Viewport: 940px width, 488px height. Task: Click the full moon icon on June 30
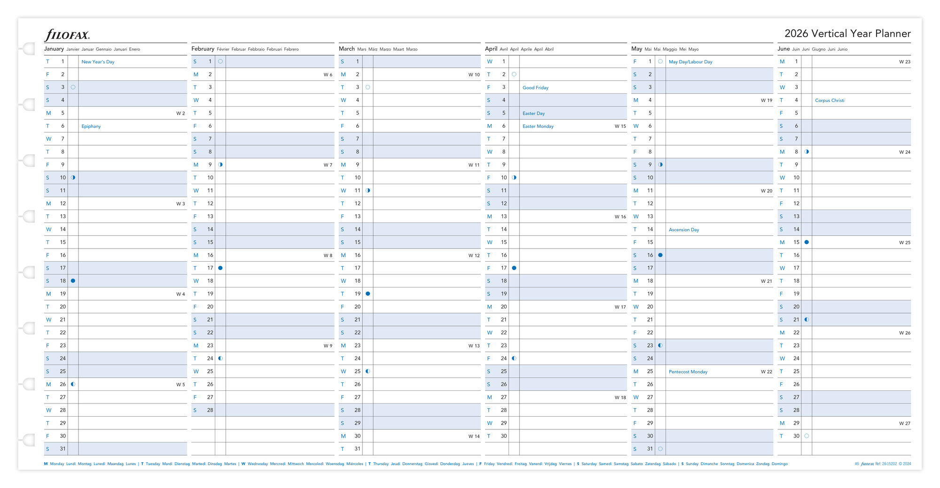click(807, 436)
